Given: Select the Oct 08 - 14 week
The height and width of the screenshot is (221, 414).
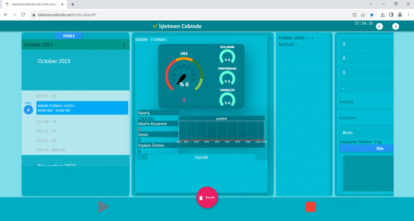Looking at the screenshot, I should pyautogui.click(x=46, y=121).
